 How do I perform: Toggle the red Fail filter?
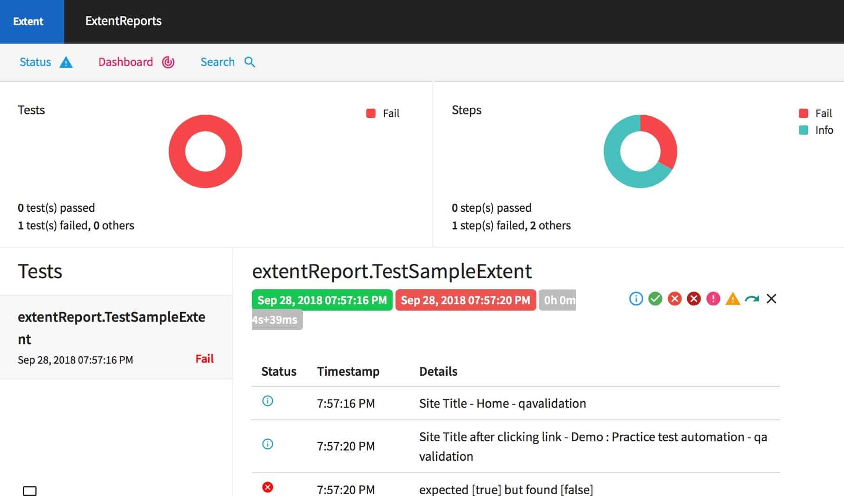674,300
